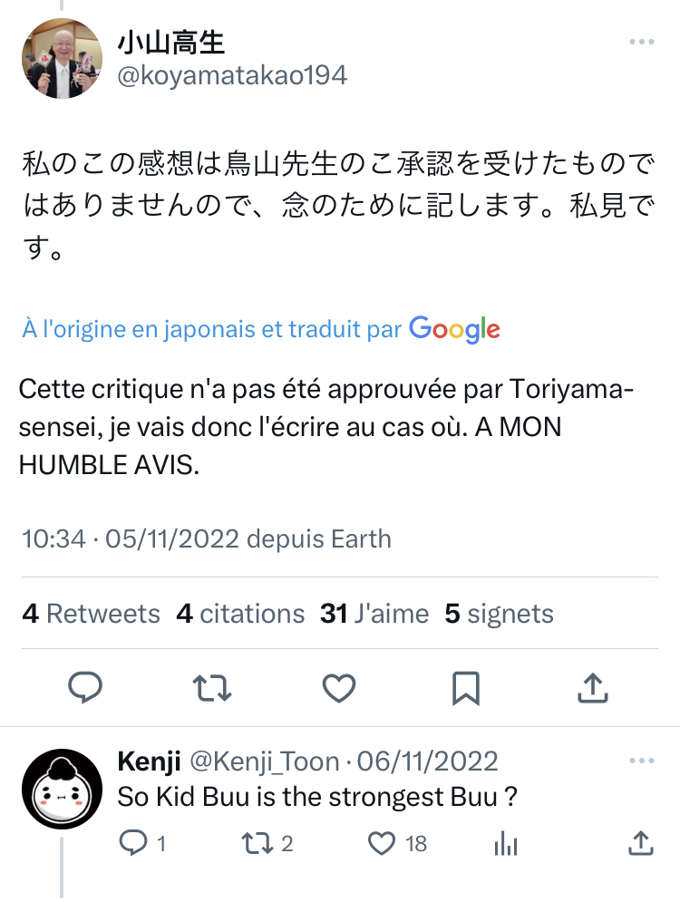This screenshot has height=902, width=680.
Task: Bookmark the main tweet
Action: coord(466,689)
